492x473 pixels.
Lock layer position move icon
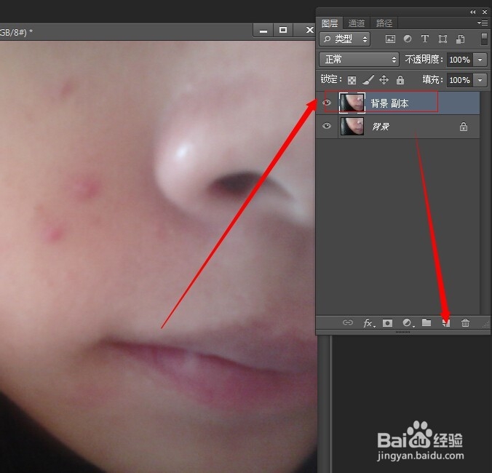[x=384, y=80]
